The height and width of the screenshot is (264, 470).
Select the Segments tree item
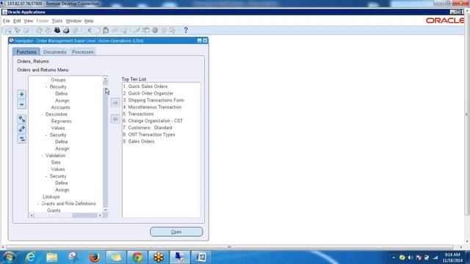pyautogui.click(x=61, y=121)
